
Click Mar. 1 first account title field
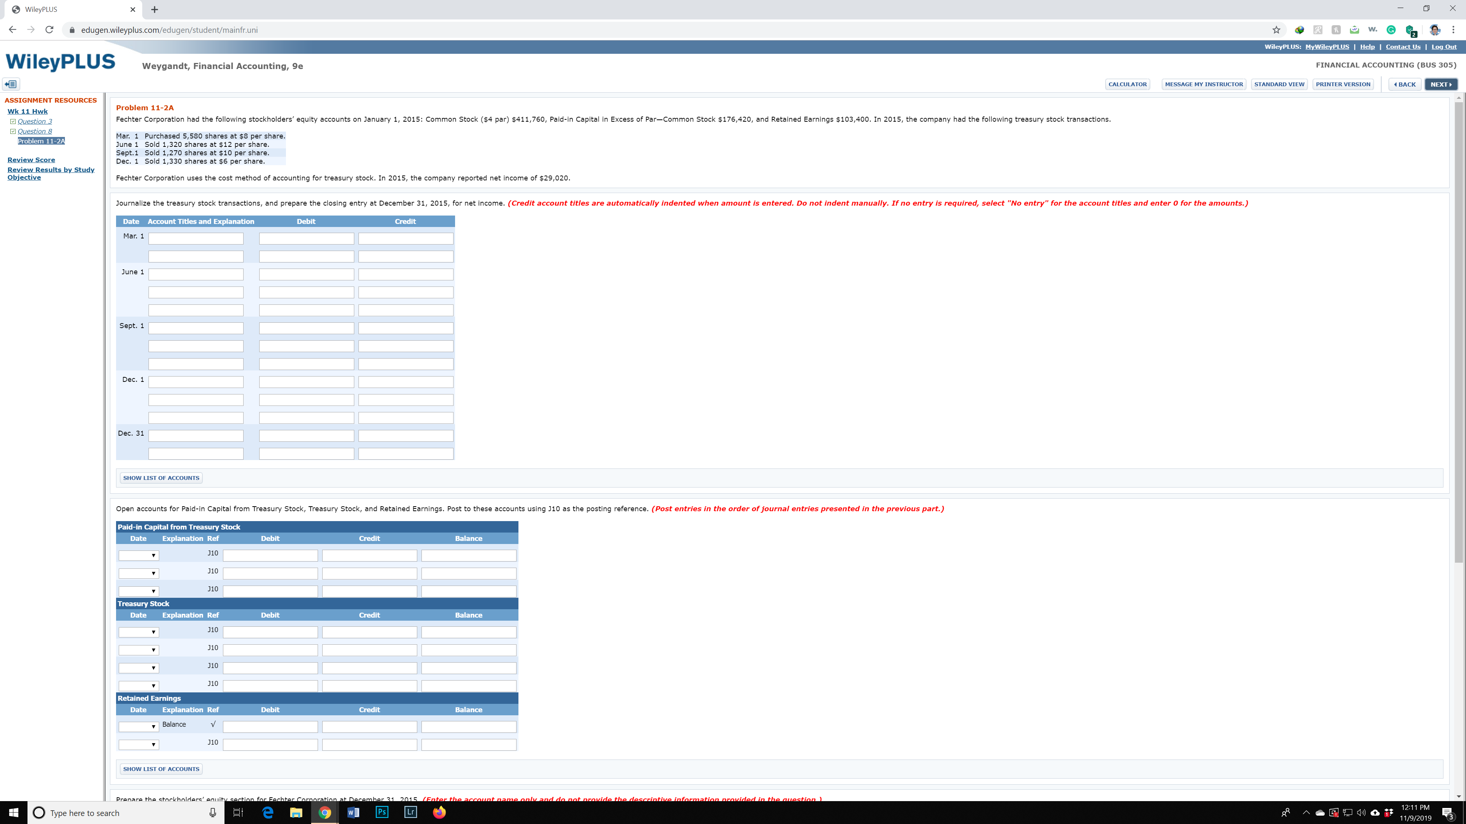pos(196,239)
